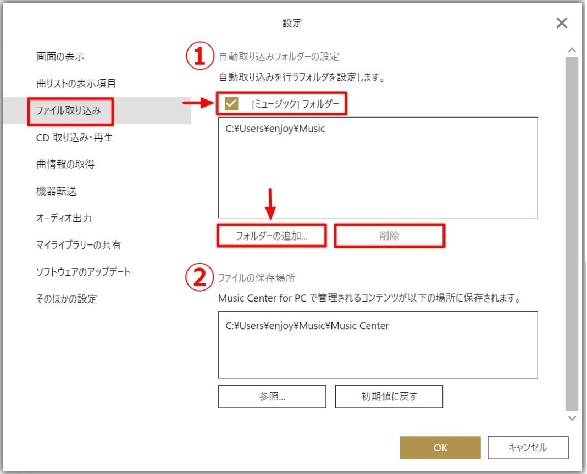Screen dimensions: 587x474
Task: Click フォルダーの追加 to add import folder
Action: [272, 235]
